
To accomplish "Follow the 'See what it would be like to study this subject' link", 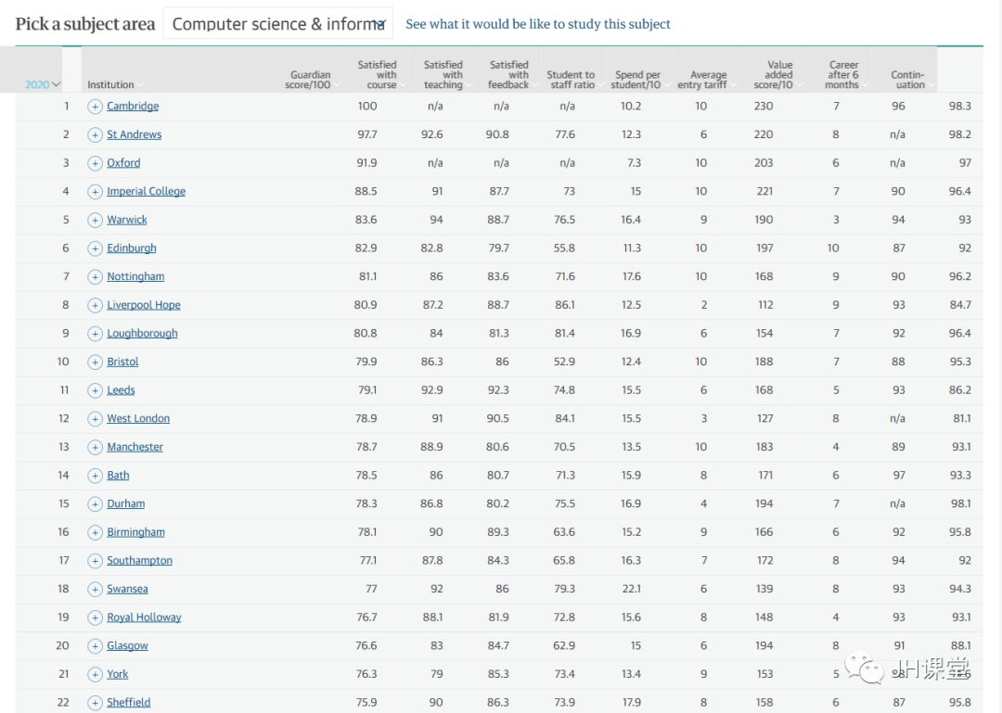I will 538,24.
